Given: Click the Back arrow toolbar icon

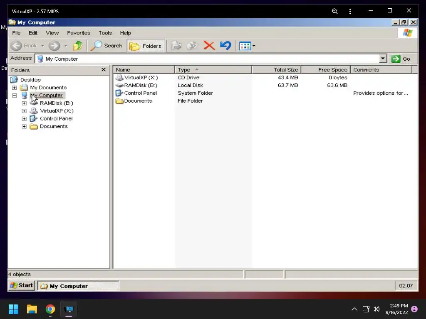Looking at the screenshot, I should pos(16,46).
